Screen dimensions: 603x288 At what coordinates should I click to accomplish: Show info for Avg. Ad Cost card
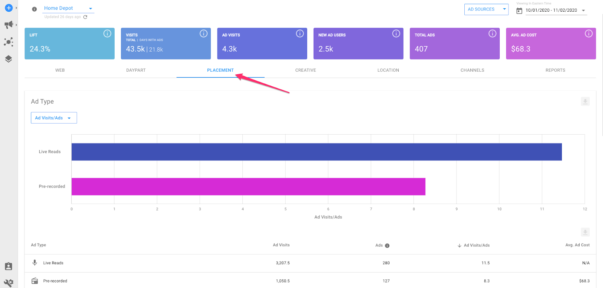coord(588,34)
